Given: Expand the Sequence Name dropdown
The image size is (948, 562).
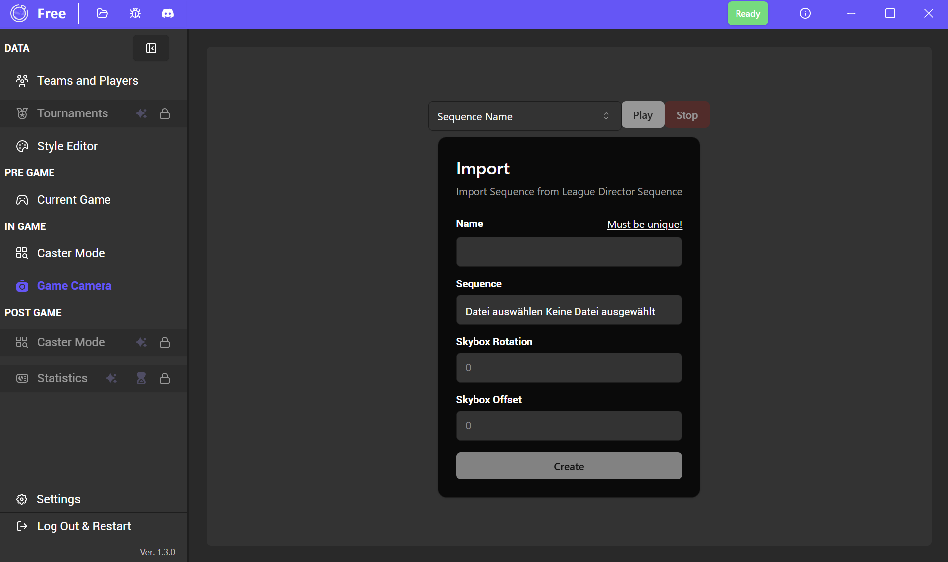Looking at the screenshot, I should pos(524,116).
